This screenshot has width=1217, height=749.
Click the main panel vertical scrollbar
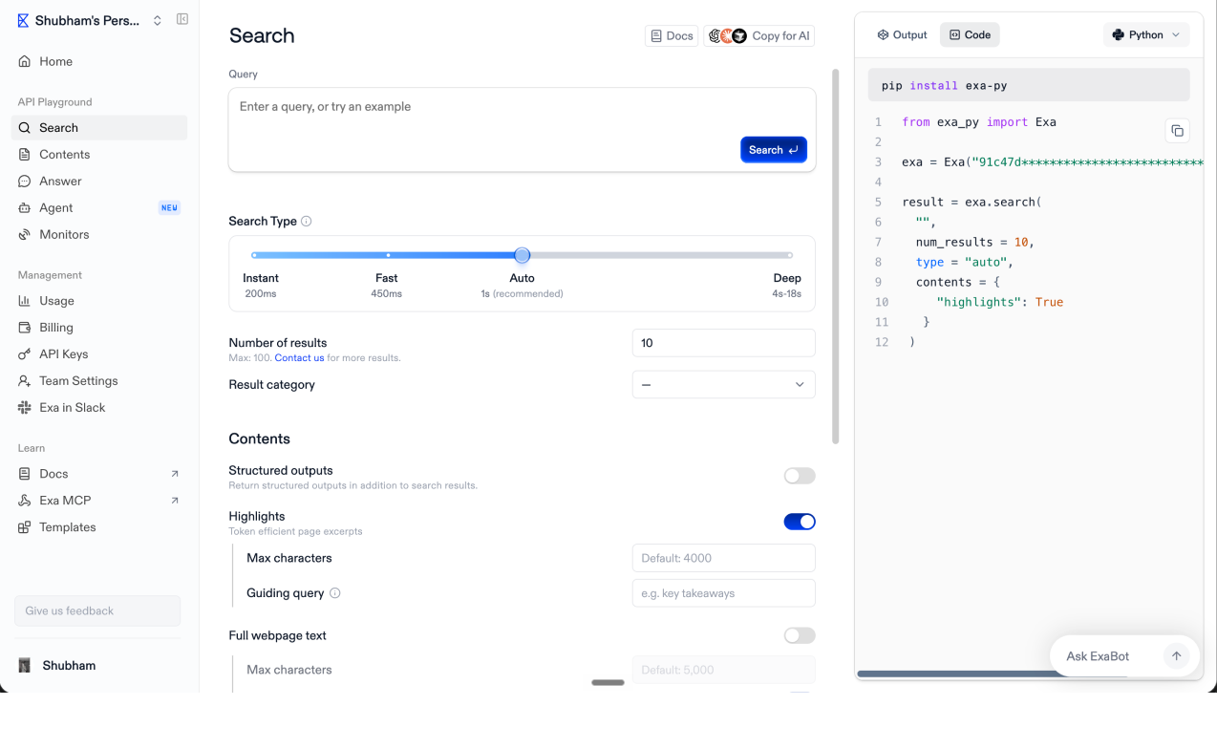836,256
